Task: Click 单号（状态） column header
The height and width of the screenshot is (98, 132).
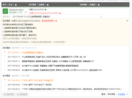Action: [8, 5]
